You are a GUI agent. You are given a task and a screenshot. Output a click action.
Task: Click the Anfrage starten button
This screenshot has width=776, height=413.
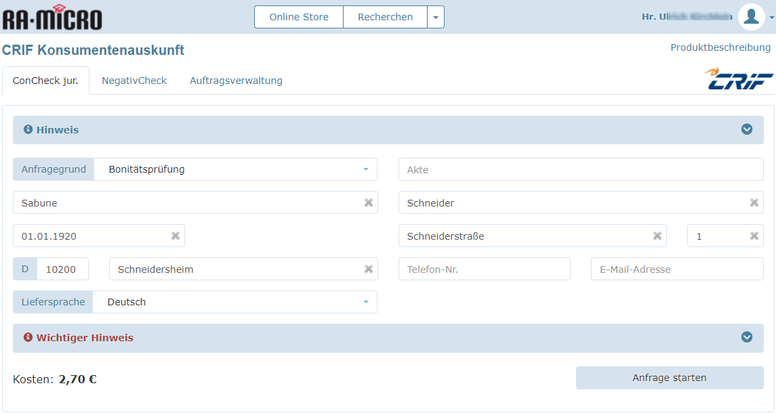click(669, 378)
